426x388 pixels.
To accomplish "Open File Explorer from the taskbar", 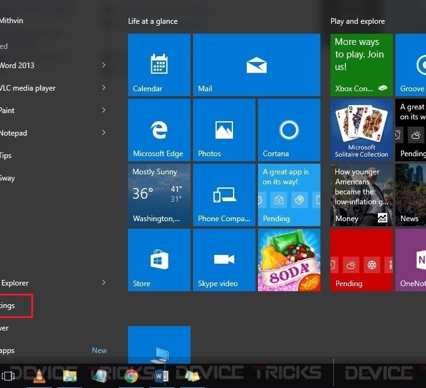I will tap(69, 376).
